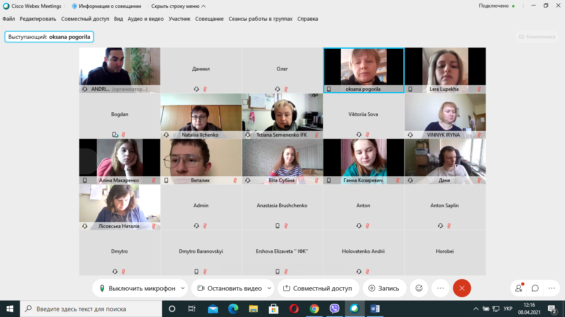565x317 pixels.
Task: Select Даня video tile
Action: (445, 161)
